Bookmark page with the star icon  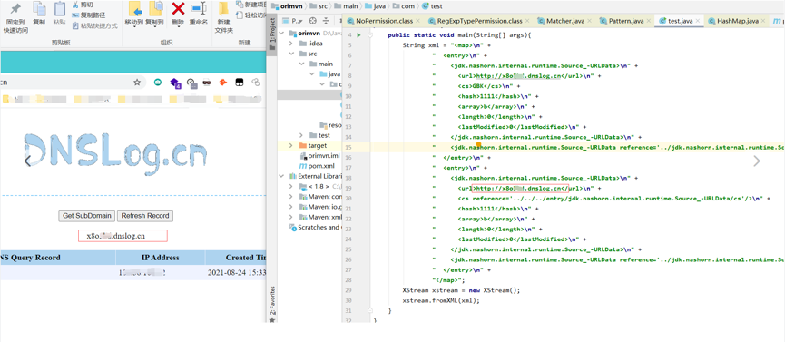tap(137, 83)
